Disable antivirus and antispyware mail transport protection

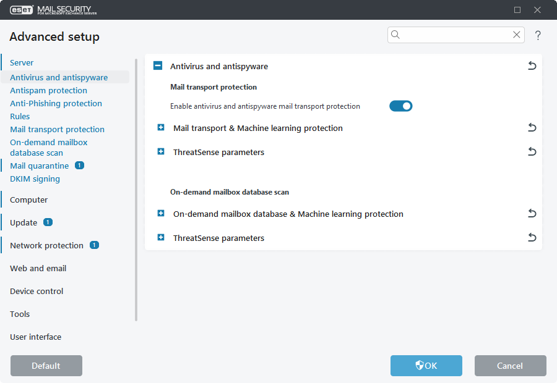(x=400, y=106)
